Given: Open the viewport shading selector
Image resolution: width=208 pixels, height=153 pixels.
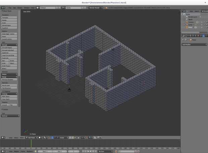Looking at the screenshot, I should click(x=40, y=138).
